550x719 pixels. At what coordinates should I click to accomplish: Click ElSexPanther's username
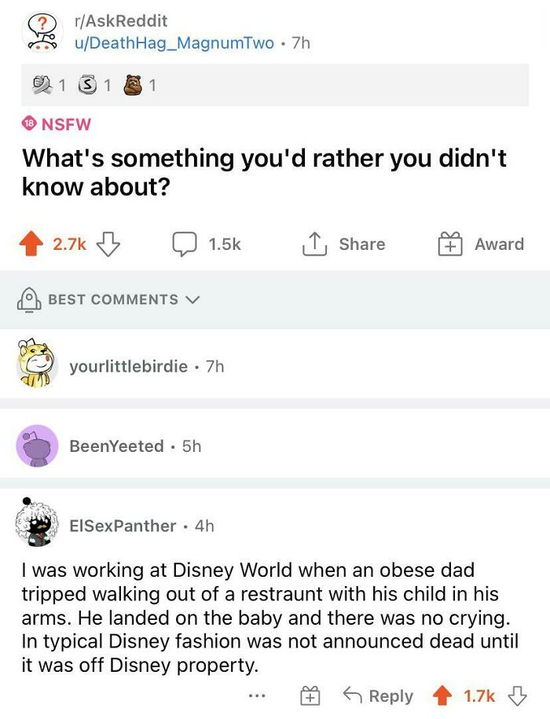[x=123, y=526]
